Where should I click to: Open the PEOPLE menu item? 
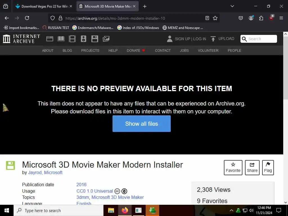[x=234, y=51]
